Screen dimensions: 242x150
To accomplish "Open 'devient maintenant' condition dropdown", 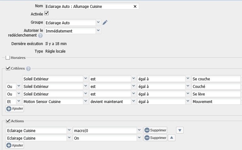I will 133,101.
